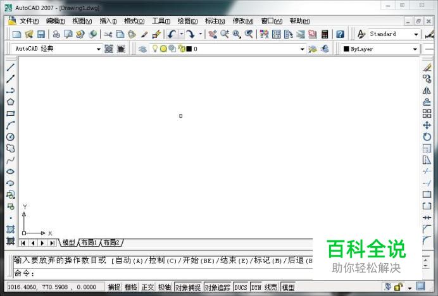Viewport: 438px width, 296px height.
Task: Toggle 对象捕捉 object snap
Action: pos(188,287)
